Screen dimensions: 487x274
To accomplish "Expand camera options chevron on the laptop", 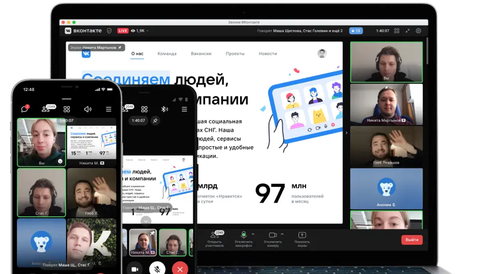I will coord(282,234).
